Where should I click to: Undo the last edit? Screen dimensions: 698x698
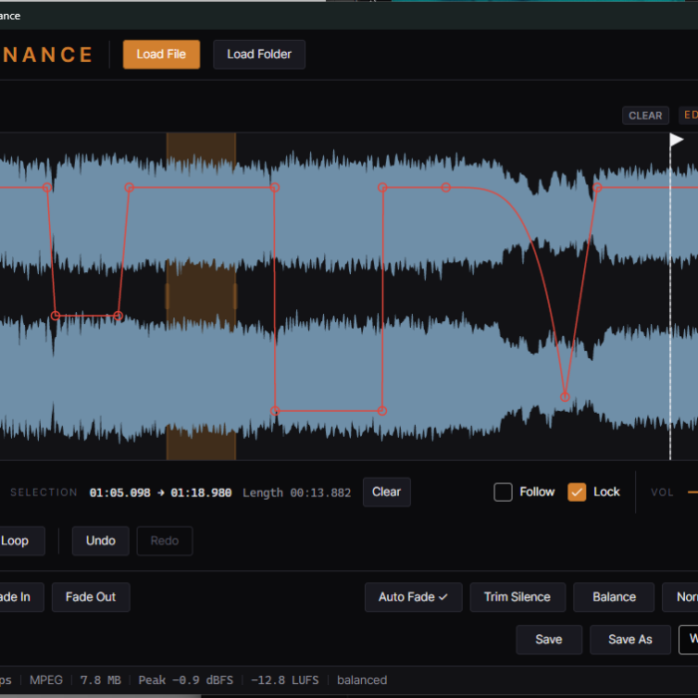tap(101, 540)
